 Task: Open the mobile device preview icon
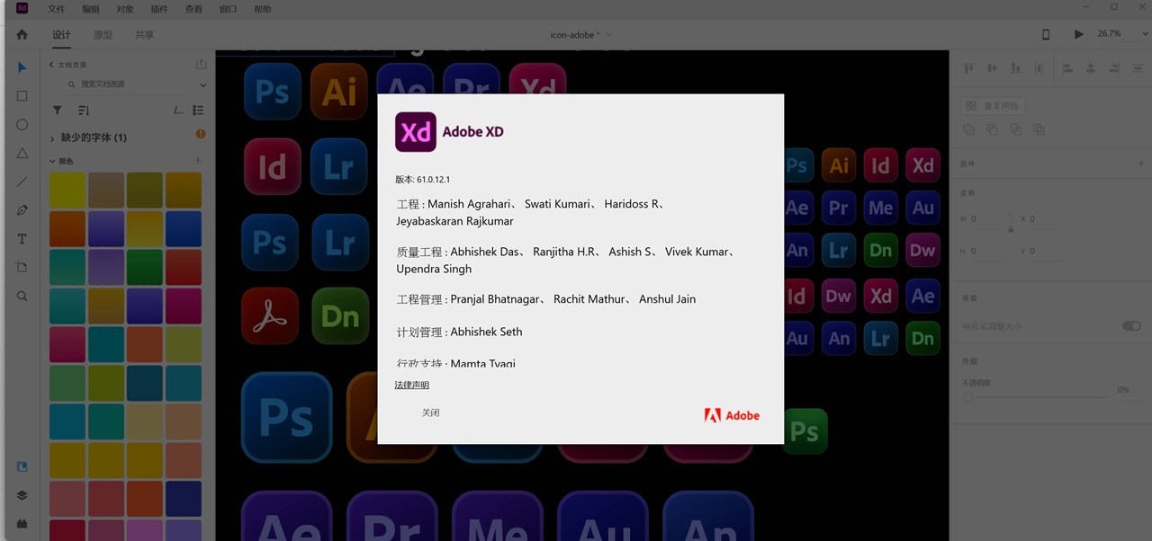point(1046,34)
